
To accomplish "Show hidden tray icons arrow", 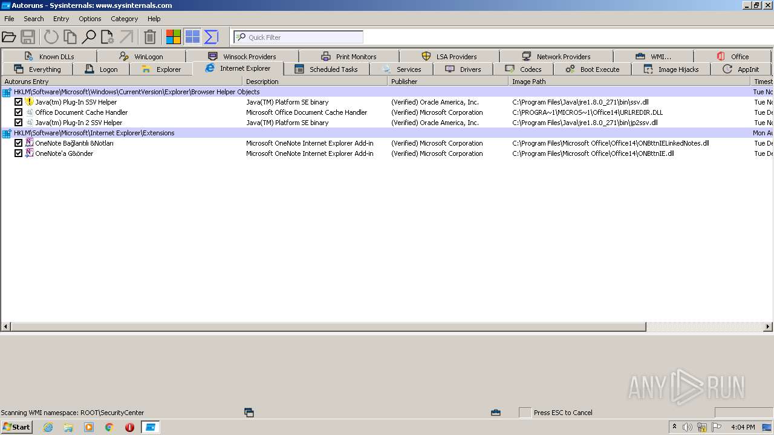I will pos(674,427).
